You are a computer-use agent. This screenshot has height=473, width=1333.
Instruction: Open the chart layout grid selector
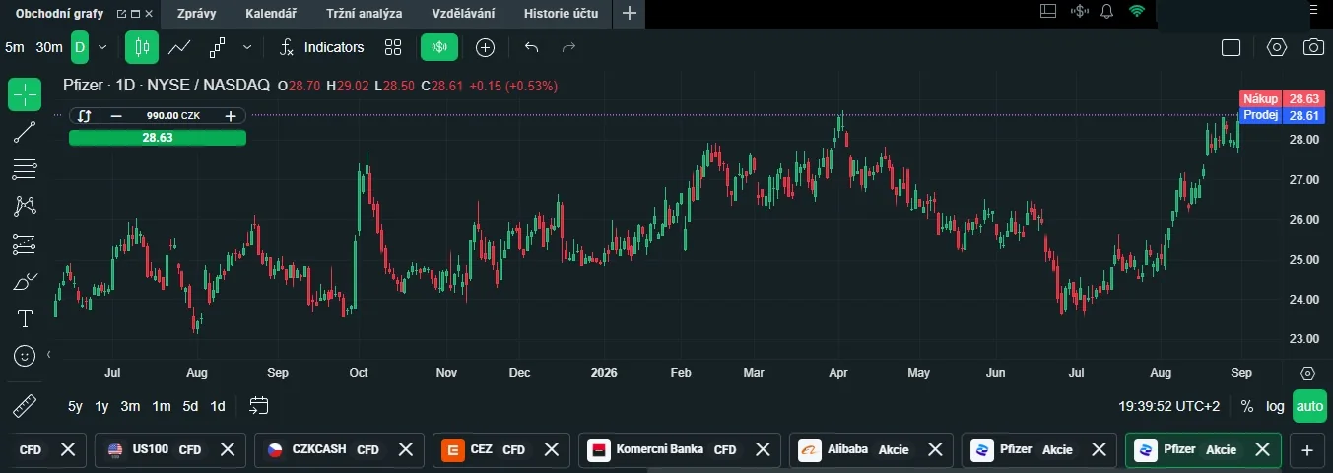click(x=394, y=47)
